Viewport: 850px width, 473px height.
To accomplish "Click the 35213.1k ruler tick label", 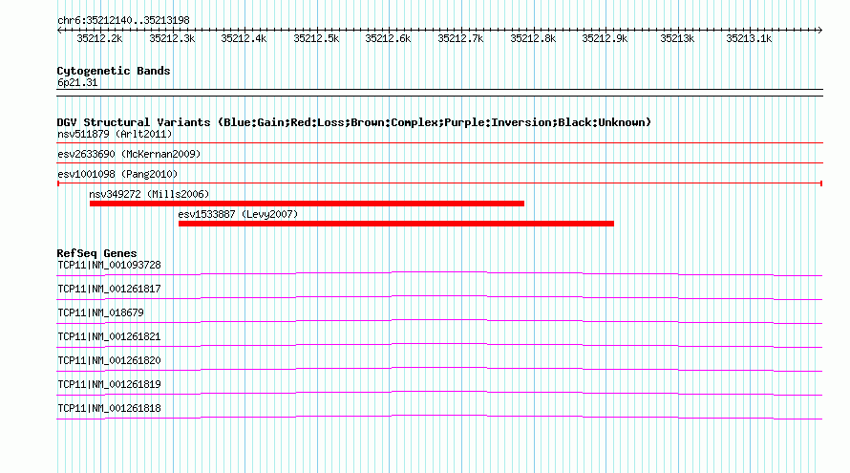I will pos(749,38).
